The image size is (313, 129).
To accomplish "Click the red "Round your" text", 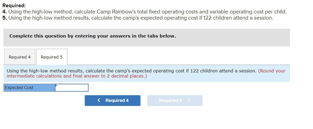I will click(x=272, y=71).
